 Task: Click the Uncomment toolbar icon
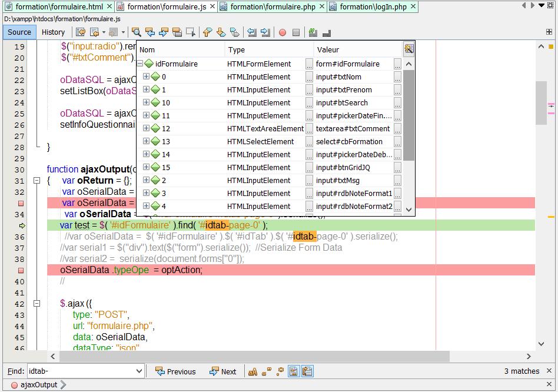point(326,33)
